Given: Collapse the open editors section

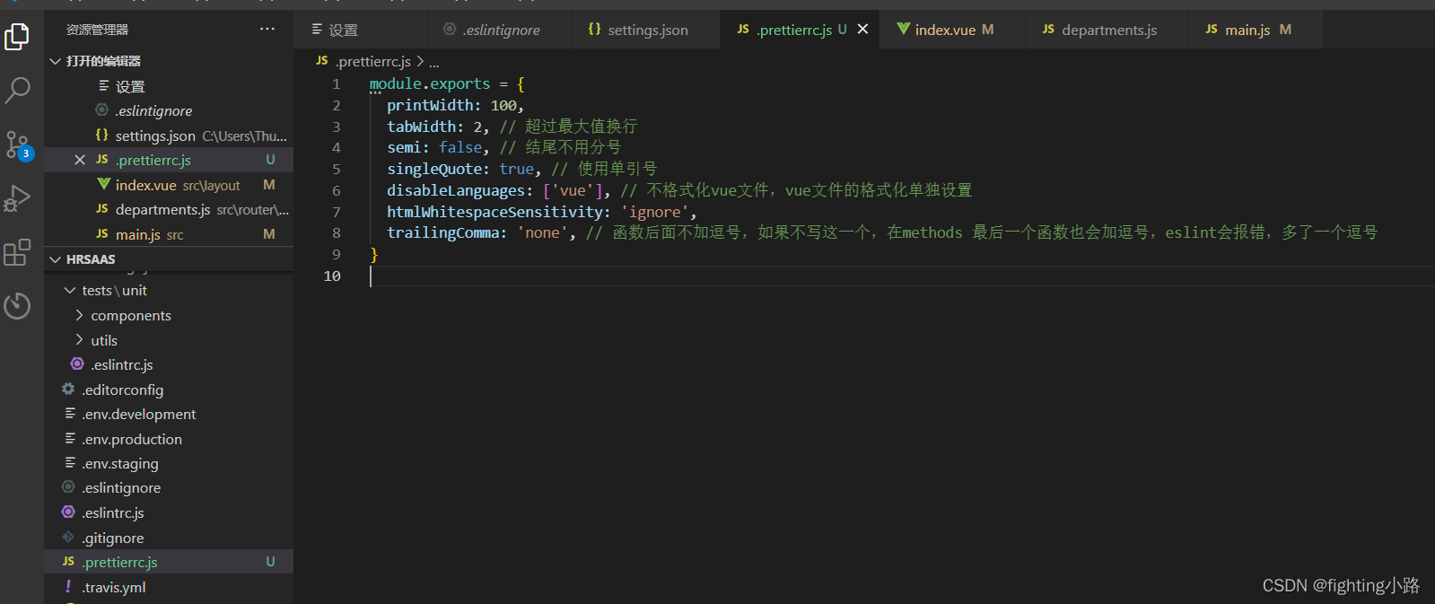Looking at the screenshot, I should (56, 61).
